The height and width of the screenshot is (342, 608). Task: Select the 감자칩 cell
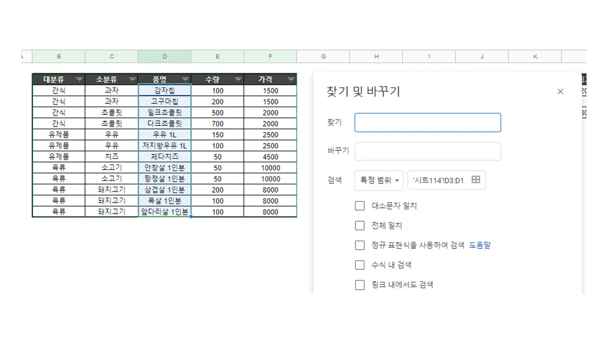click(x=164, y=90)
